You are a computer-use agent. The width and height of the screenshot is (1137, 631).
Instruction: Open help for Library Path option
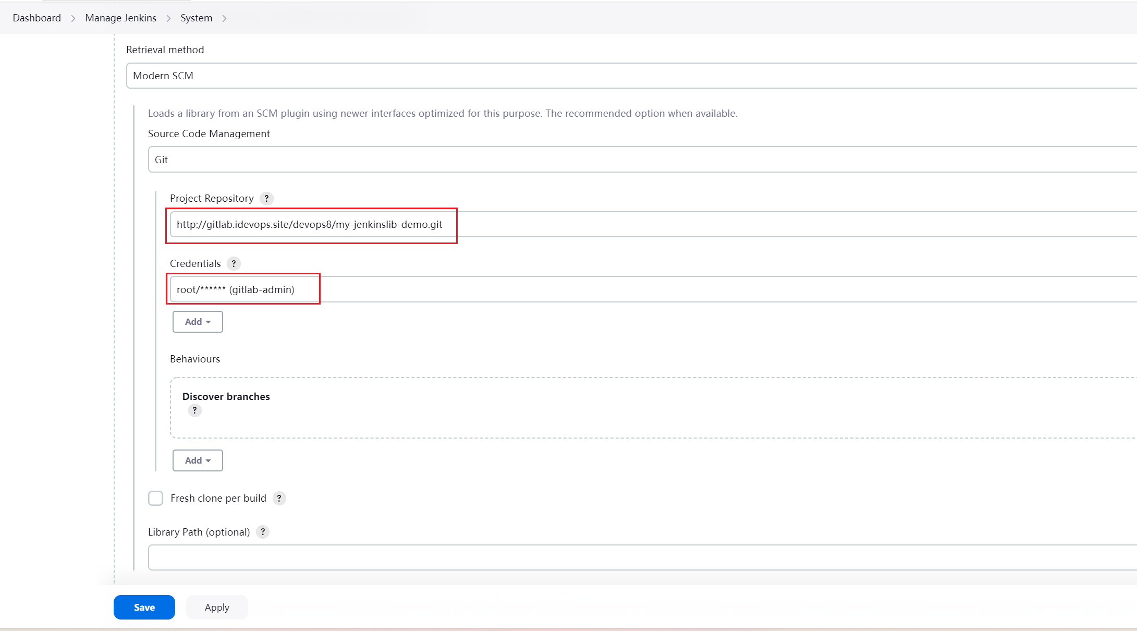click(x=263, y=532)
